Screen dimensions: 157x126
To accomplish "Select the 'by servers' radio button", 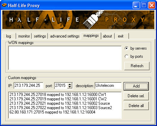I will click(x=136, y=48).
